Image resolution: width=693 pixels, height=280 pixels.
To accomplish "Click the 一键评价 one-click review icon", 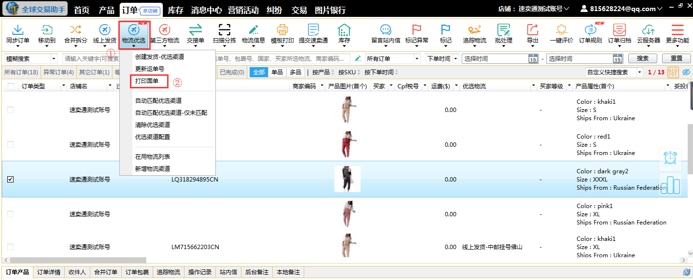I will point(562,29).
